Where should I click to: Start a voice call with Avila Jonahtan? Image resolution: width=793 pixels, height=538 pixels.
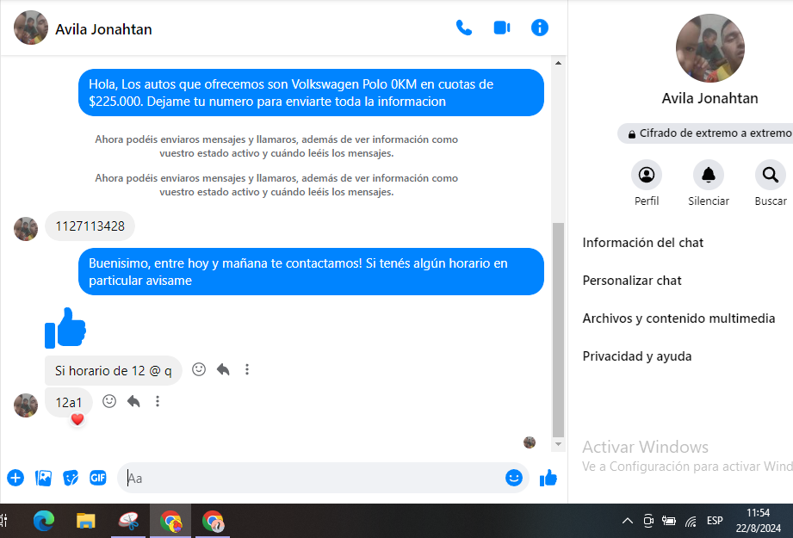[464, 28]
